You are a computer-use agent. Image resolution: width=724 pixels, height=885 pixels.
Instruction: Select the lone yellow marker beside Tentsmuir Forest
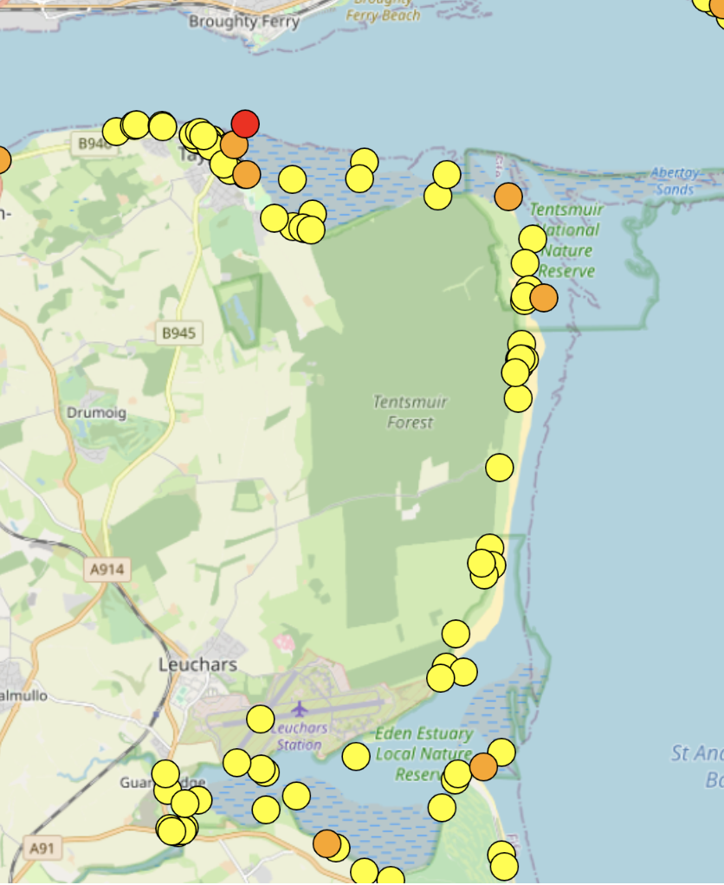click(x=499, y=468)
